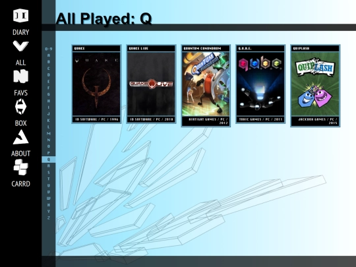Open the Favs icon in sidebar
This screenshot has height=267, width=356.
(20, 76)
